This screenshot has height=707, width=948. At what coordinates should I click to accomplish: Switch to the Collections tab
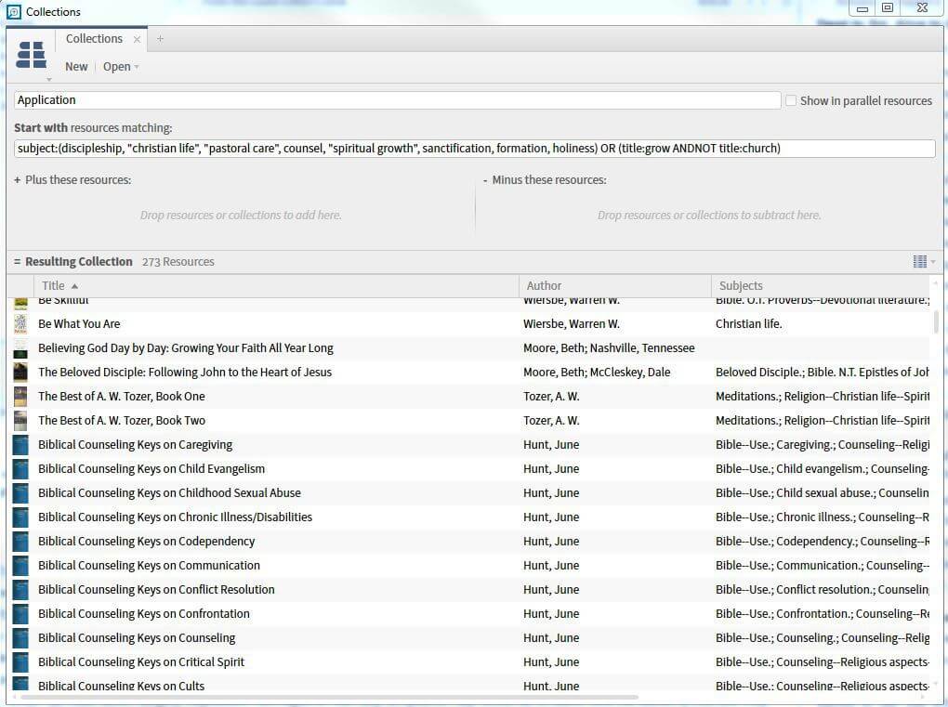coord(94,39)
